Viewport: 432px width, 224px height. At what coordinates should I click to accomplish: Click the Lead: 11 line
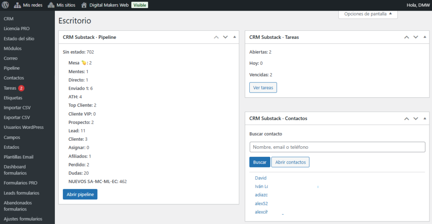coord(77,131)
